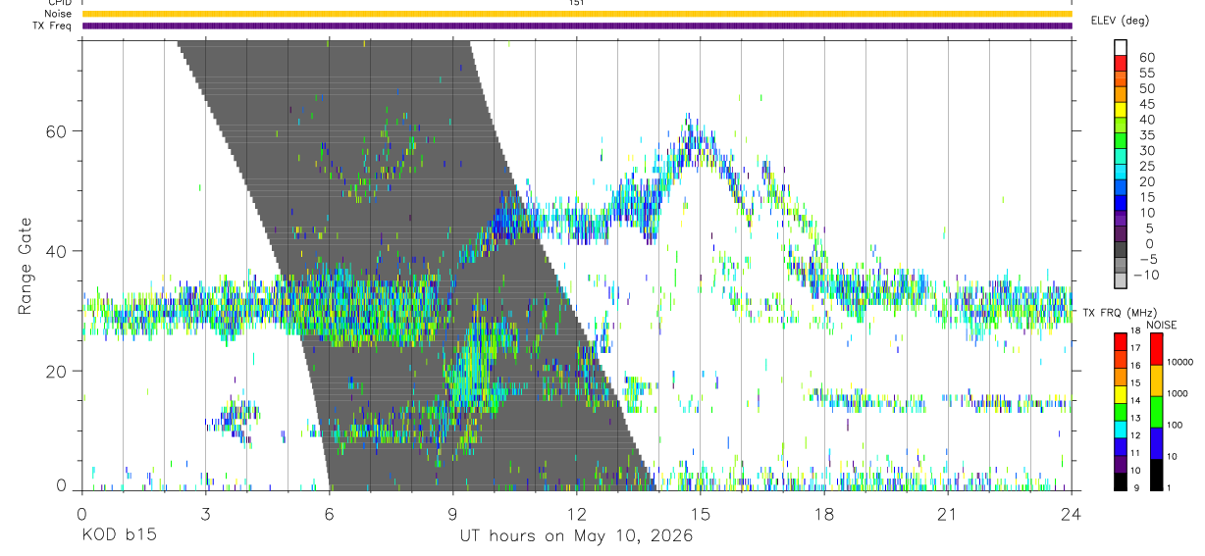Click the '35' label on the ELEV color bar

click(x=1146, y=135)
